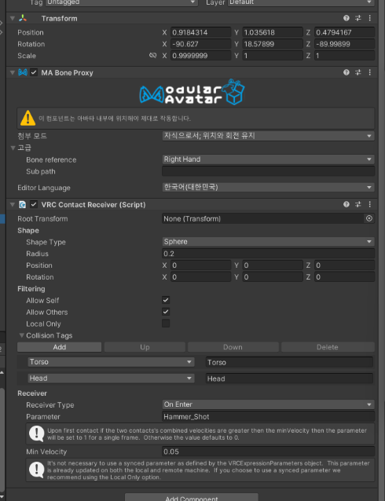Image resolution: width=385 pixels, height=501 pixels.
Task: Click the MA Bone Proxy component icon
Action: [x=23, y=72]
